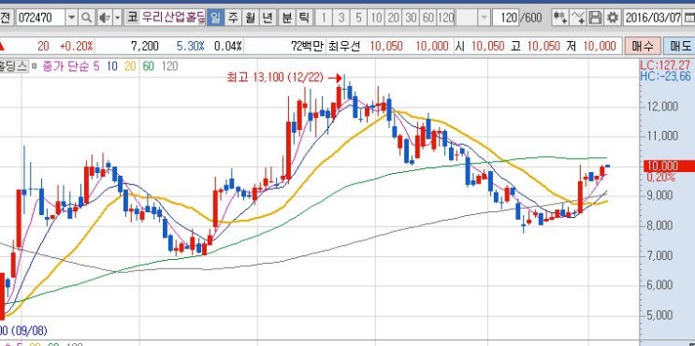Click the small square toggle before 종가 단순
Screen dimensions: 695x346
point(35,67)
